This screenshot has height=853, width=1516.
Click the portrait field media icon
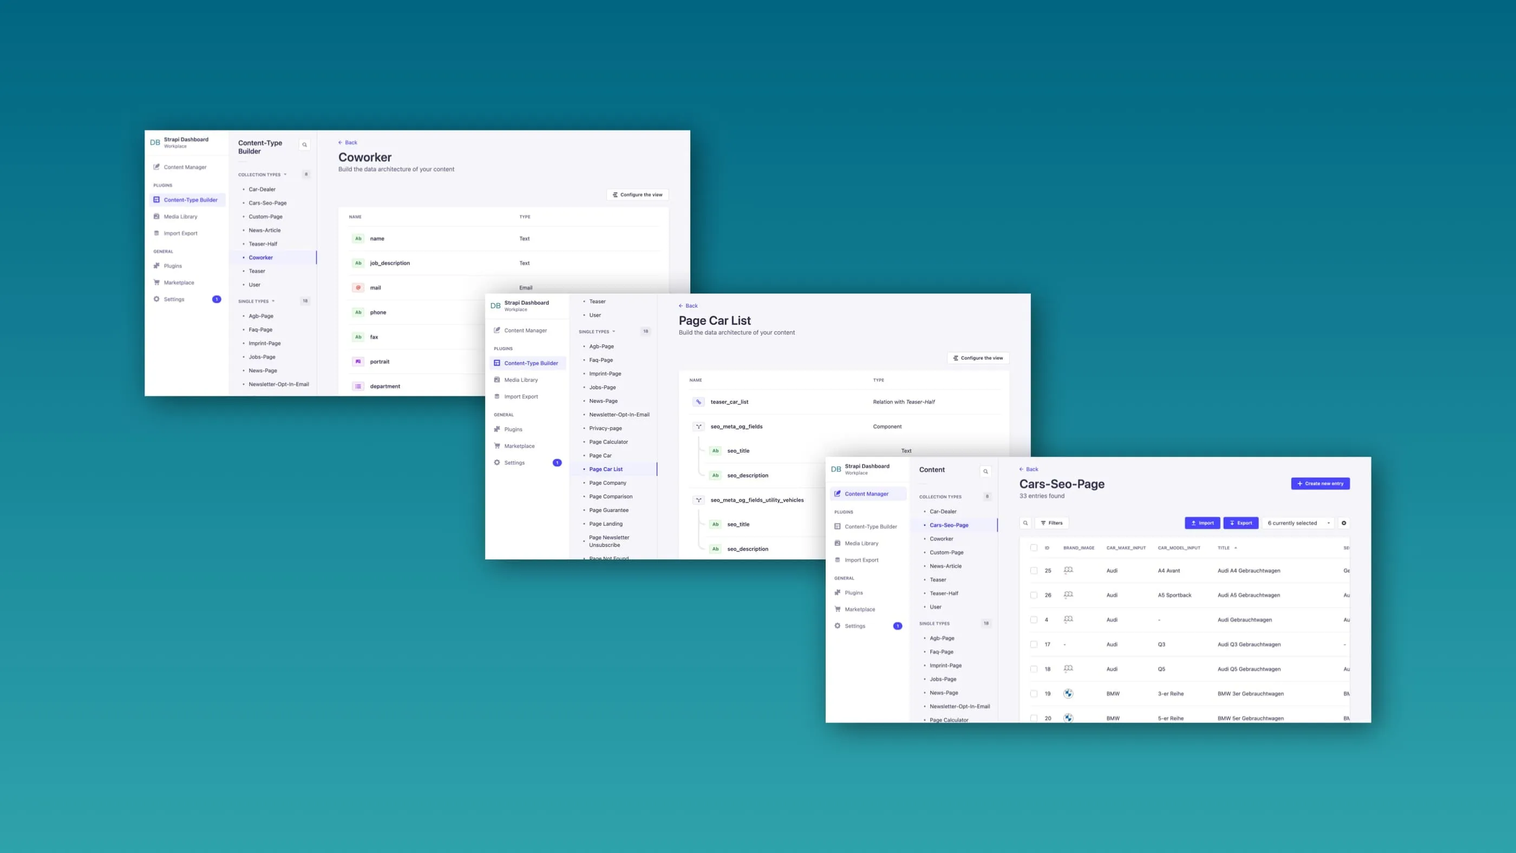point(358,361)
